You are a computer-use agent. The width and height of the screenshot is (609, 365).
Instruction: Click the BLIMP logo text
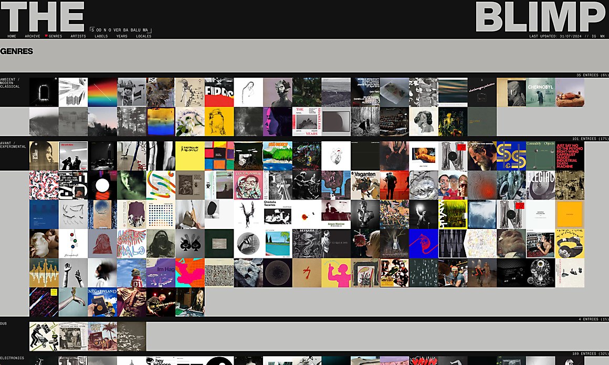click(541, 16)
